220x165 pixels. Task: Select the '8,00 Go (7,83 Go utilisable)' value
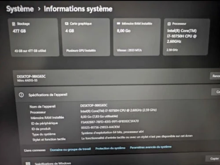99,117
